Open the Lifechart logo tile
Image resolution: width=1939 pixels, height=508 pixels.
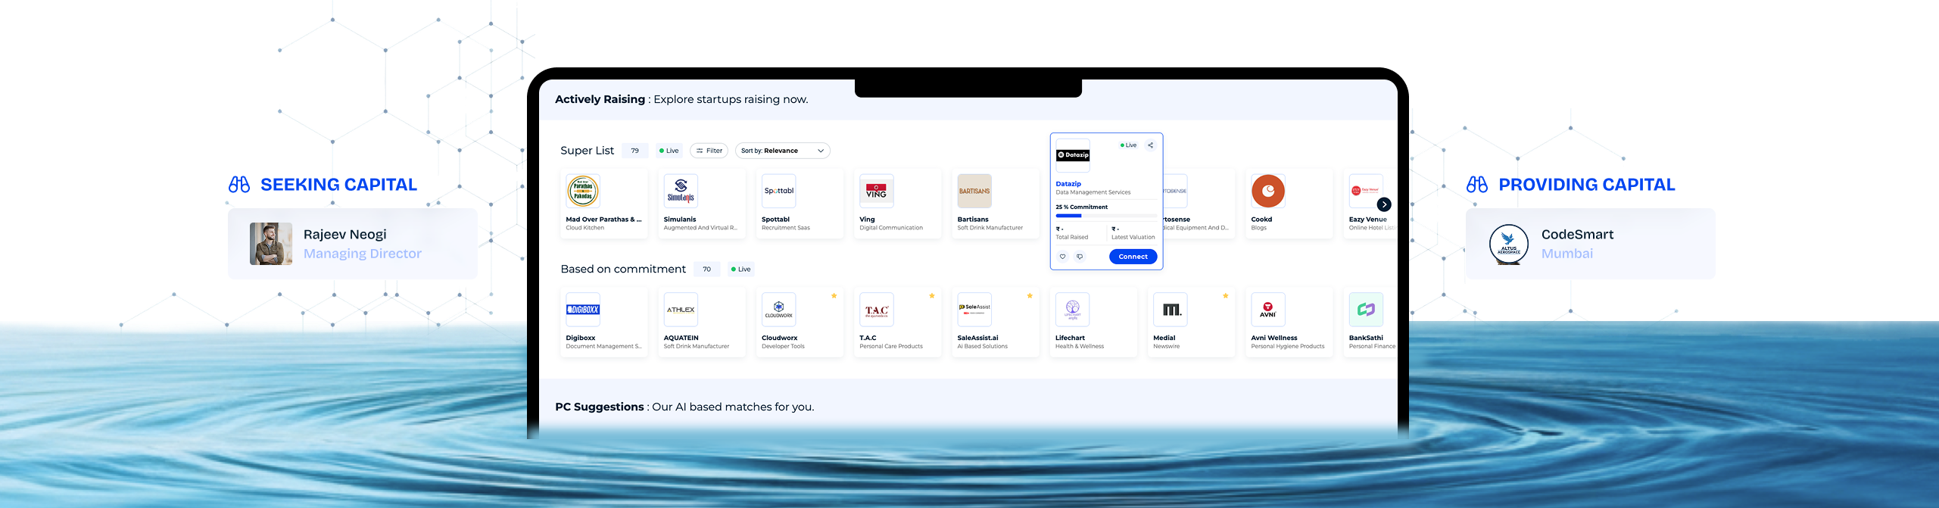pyautogui.click(x=1072, y=310)
